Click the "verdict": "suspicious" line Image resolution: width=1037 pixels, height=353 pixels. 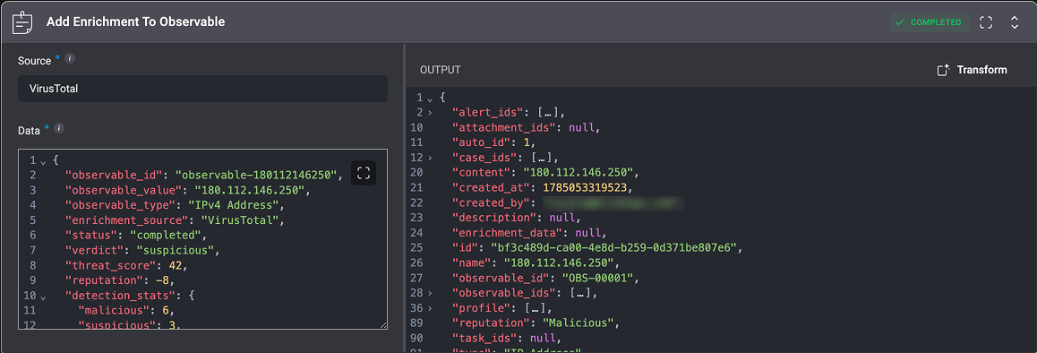pyautogui.click(x=142, y=251)
